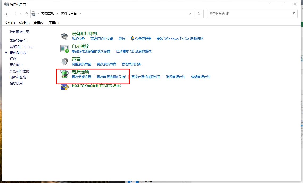The height and width of the screenshot is (183, 303).
Task: Click the Power Options battery icon
Action: (65, 74)
